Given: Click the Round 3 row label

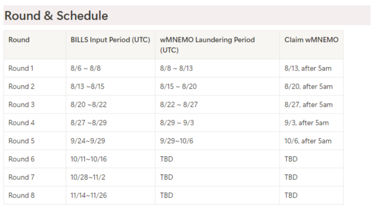Looking at the screenshot, I should coord(21,105).
